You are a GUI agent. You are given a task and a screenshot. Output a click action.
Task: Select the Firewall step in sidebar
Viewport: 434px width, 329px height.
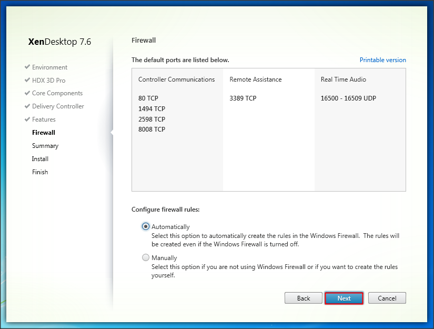(43, 133)
